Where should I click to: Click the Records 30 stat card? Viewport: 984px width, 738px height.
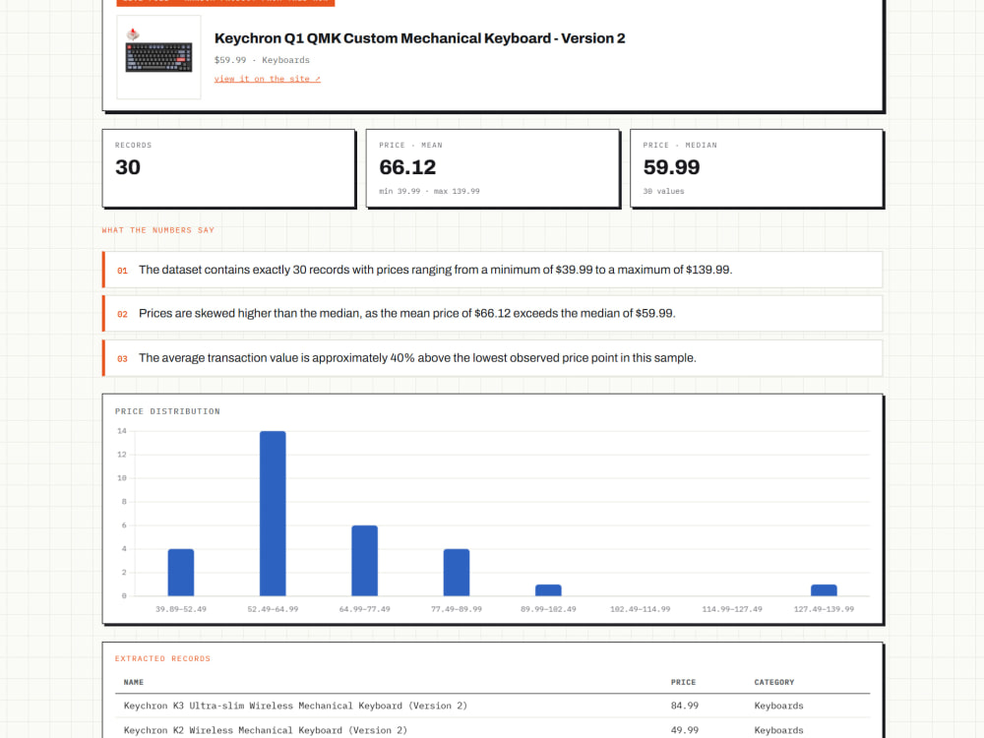point(229,168)
